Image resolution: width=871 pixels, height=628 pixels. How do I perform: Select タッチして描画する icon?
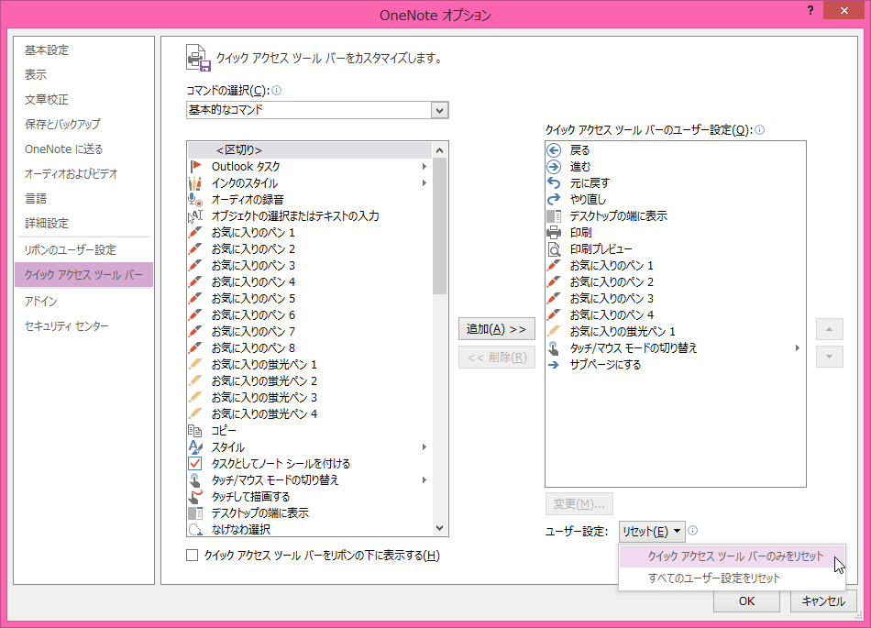(x=195, y=496)
